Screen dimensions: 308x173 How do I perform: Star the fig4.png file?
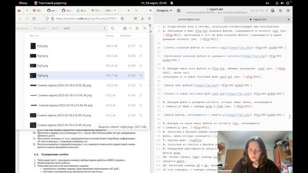pyautogui.click(x=141, y=56)
